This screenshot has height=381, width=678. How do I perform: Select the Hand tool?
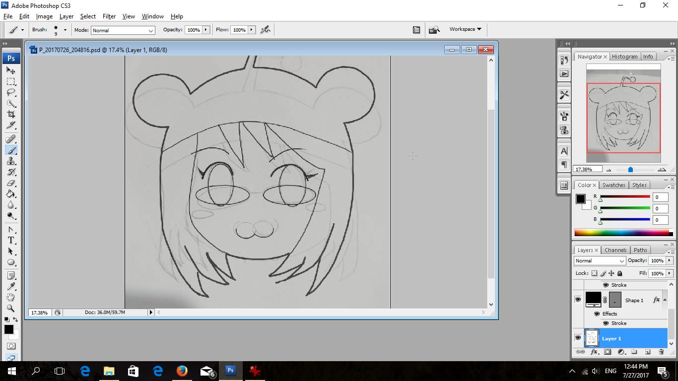11,297
